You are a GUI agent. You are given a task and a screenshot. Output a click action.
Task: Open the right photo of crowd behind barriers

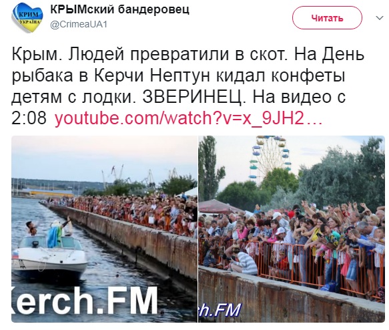pos(292,229)
